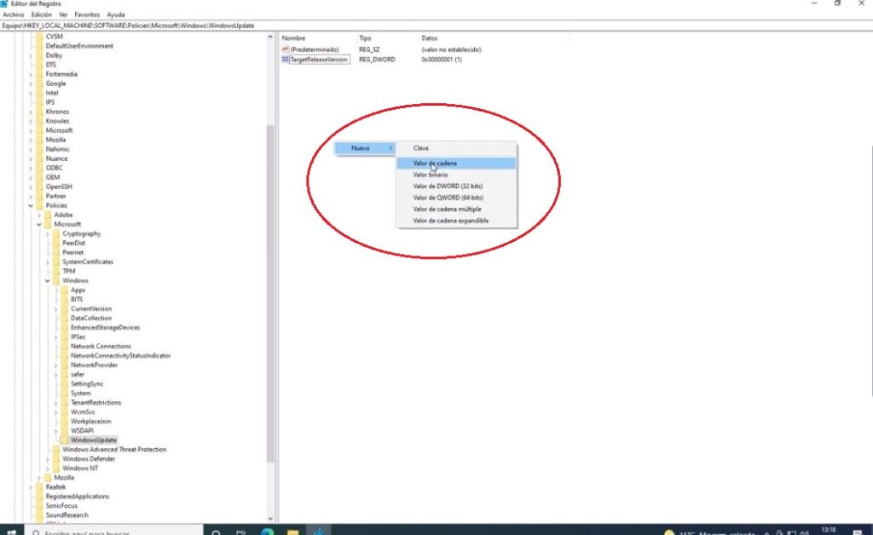The height and width of the screenshot is (535, 873).
Task: Collapse the Windows key under Microsoft
Action: [x=48, y=280]
